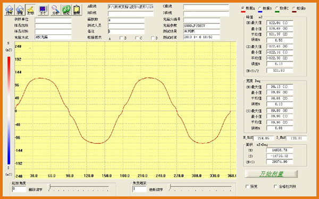Viewport: 319px width, 199px height.
Task: Click the 存储 (save) toolbar icon
Action: 20,10
